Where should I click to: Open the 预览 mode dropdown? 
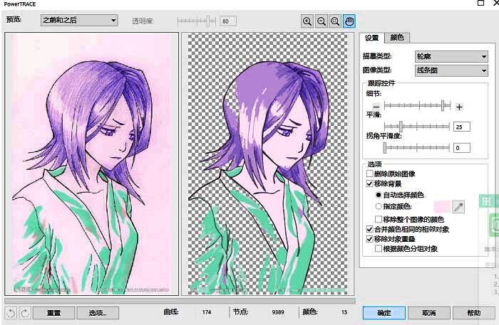(78, 21)
